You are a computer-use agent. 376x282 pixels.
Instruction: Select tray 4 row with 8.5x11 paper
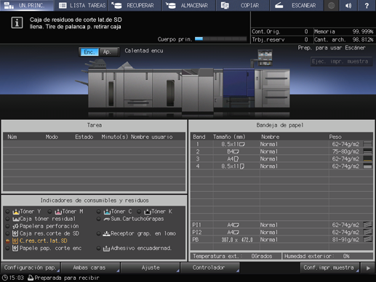[x=281, y=166]
